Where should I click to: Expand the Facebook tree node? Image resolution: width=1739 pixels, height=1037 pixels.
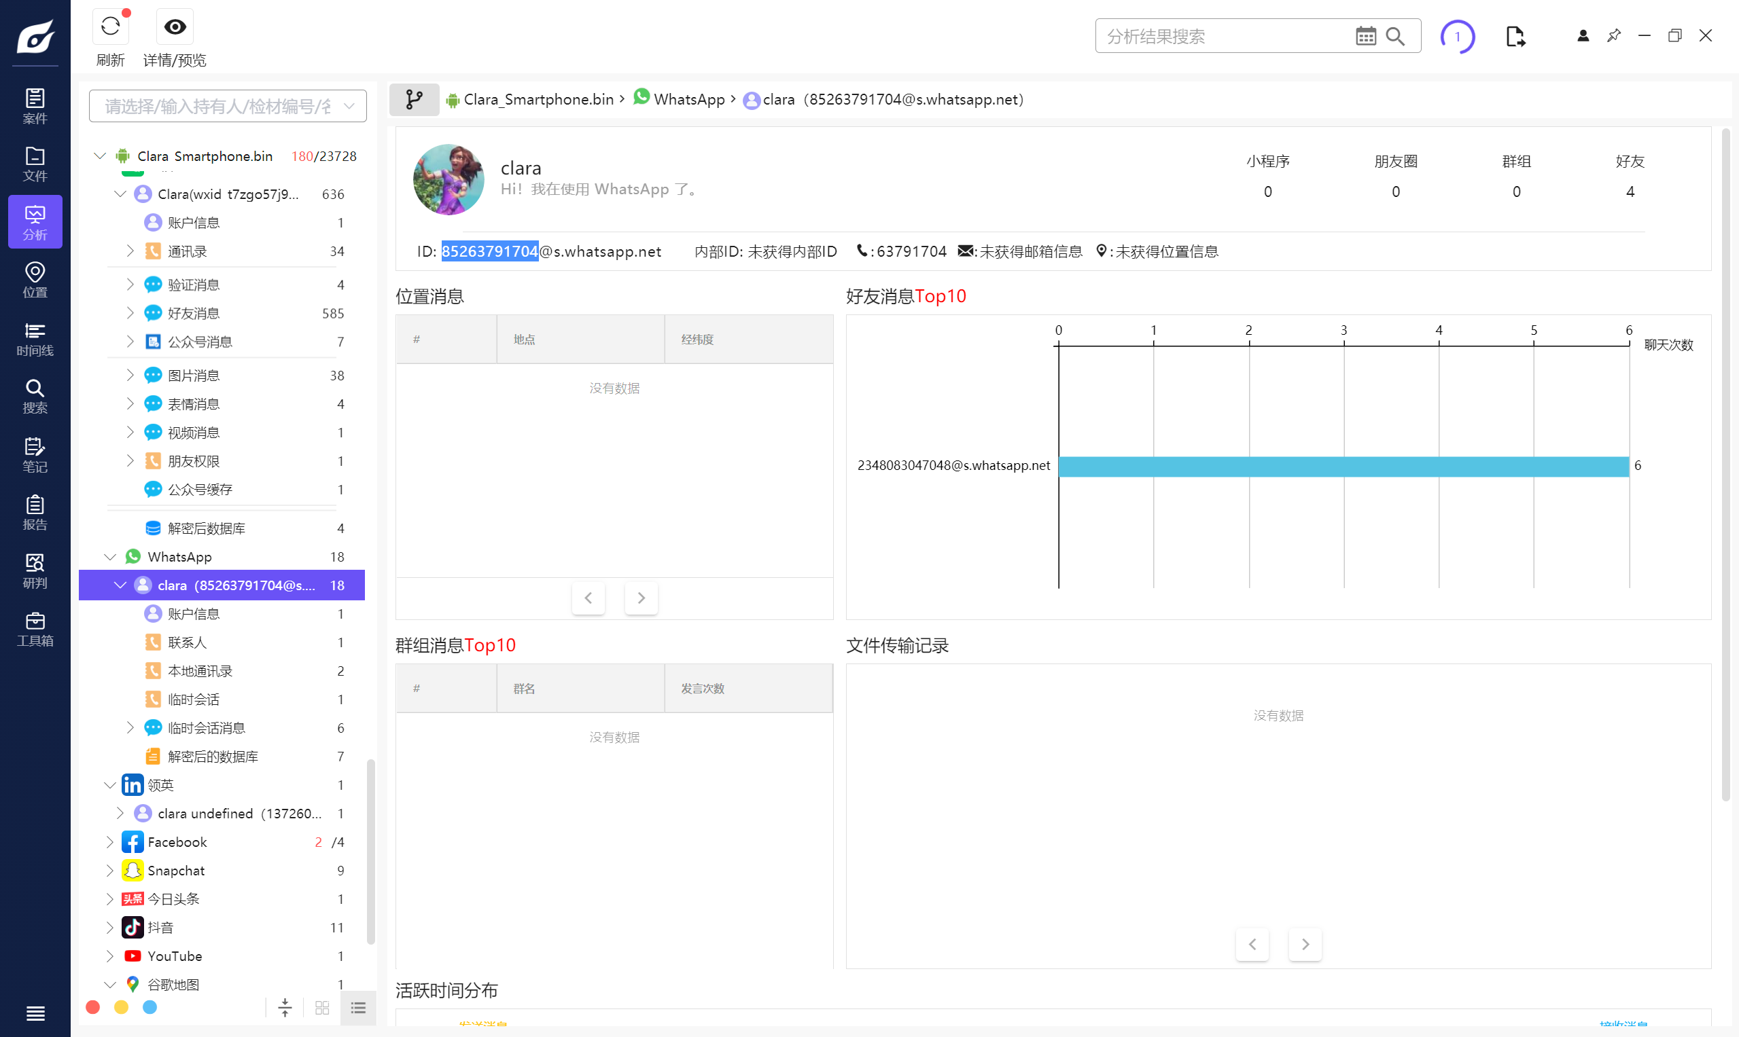(x=110, y=842)
